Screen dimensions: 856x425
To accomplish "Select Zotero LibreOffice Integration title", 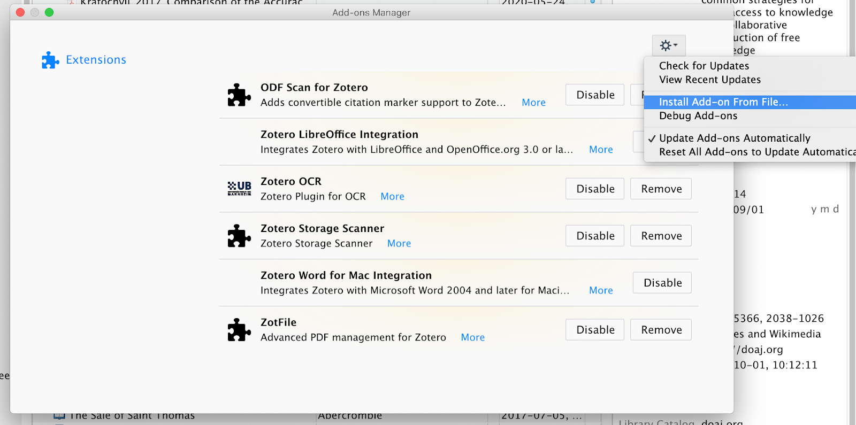I will [339, 135].
